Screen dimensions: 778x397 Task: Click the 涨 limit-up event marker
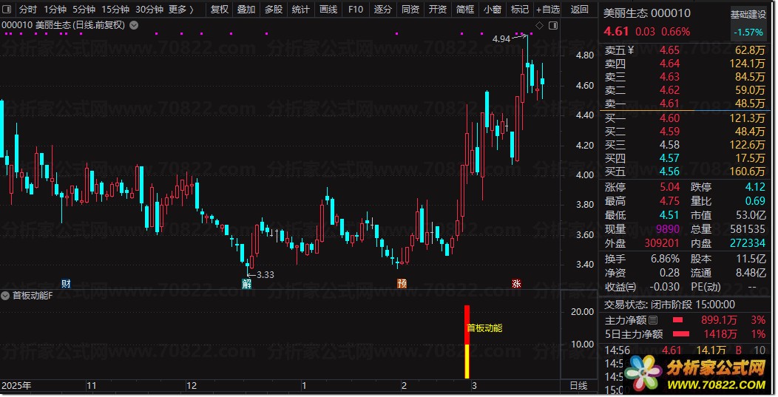(x=516, y=284)
